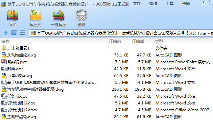Select the 汽车驱动桥主减速器装配图.dwg file icon
Viewport: 213px width, 125px height.
point(4,89)
